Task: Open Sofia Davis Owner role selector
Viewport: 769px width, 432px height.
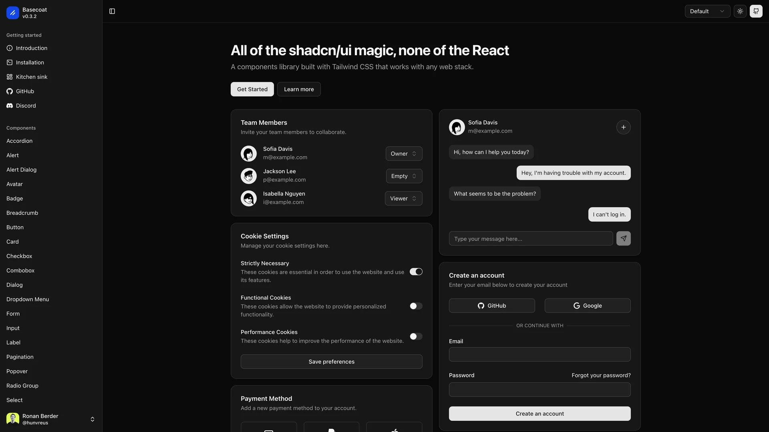Action: point(404,154)
